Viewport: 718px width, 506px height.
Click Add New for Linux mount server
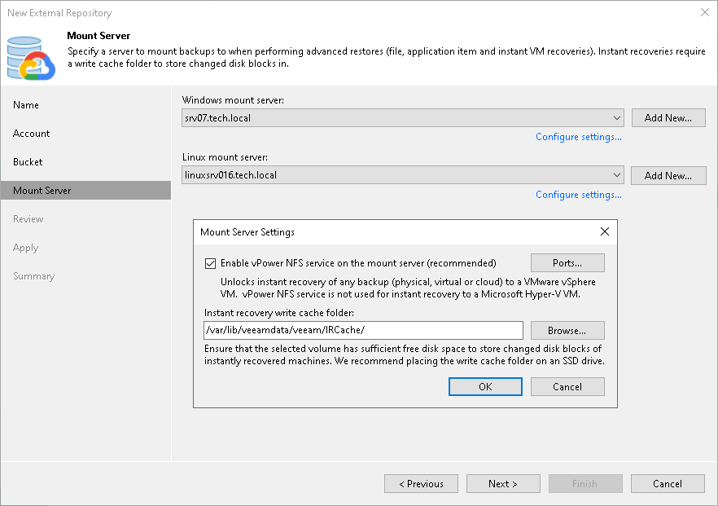coord(668,175)
